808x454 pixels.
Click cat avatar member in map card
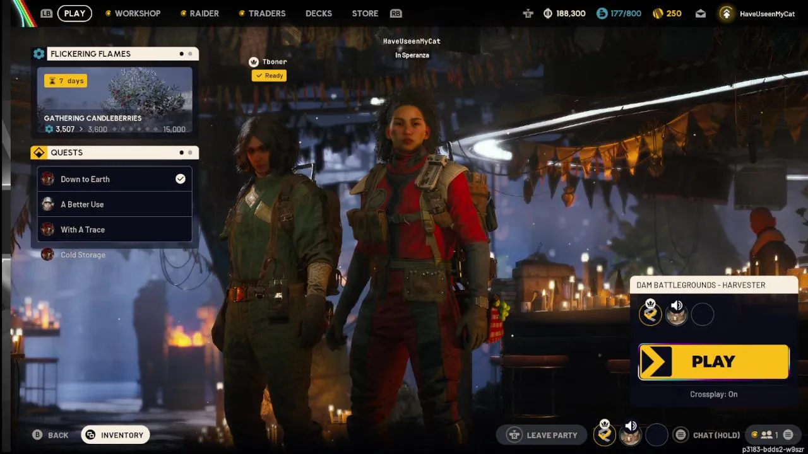[x=677, y=313]
